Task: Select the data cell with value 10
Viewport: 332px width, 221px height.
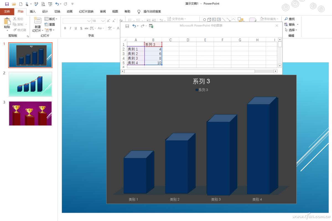Action: pos(153,63)
